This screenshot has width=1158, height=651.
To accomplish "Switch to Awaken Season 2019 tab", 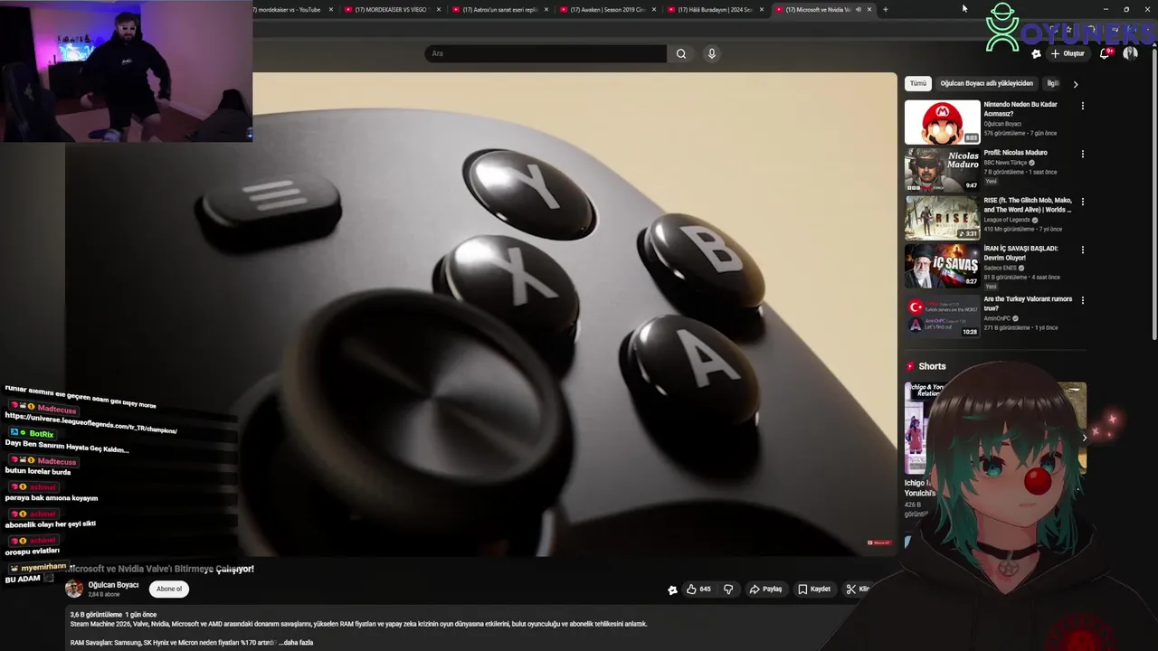I will pyautogui.click(x=608, y=10).
